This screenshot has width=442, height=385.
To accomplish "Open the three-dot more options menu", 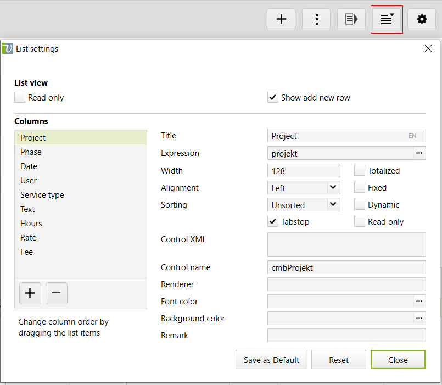I will [x=316, y=19].
